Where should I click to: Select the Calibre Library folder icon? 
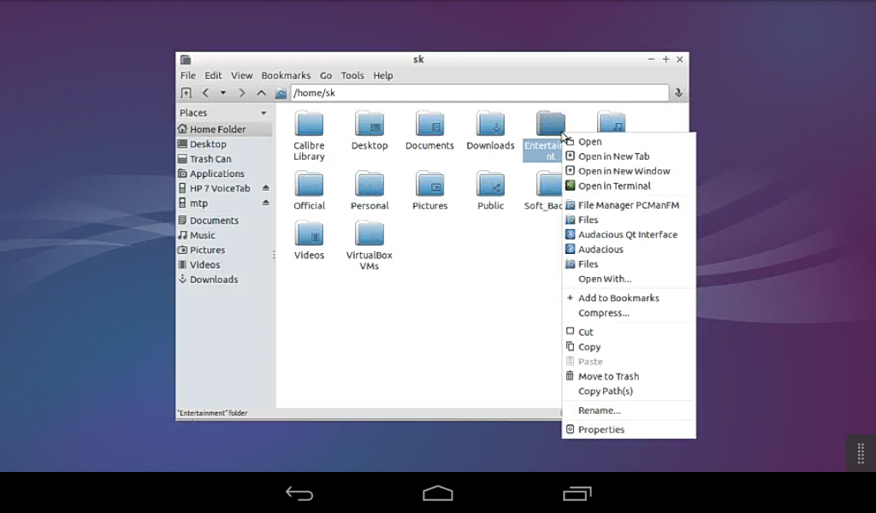tap(309, 123)
